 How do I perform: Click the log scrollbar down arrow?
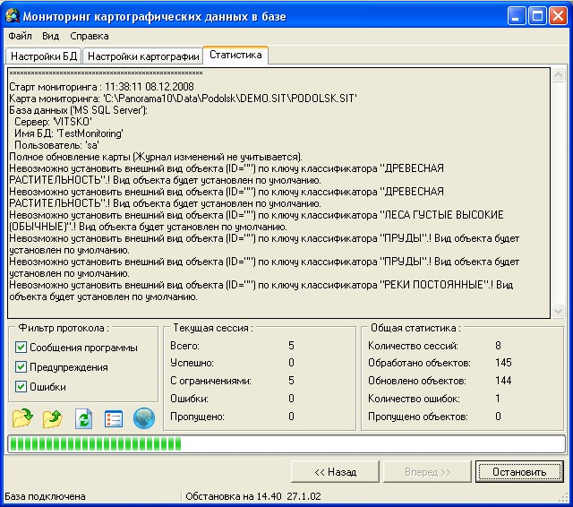point(560,311)
